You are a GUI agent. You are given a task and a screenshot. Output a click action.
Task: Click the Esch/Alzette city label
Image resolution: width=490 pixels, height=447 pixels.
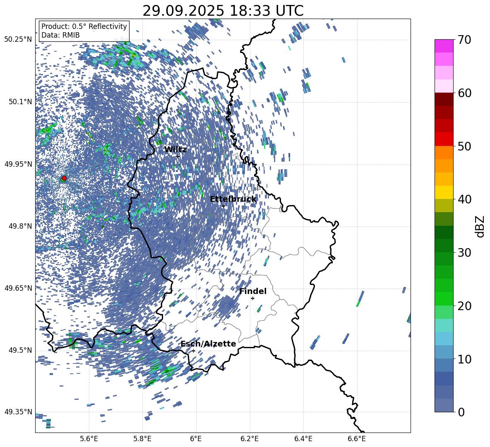pyautogui.click(x=208, y=344)
